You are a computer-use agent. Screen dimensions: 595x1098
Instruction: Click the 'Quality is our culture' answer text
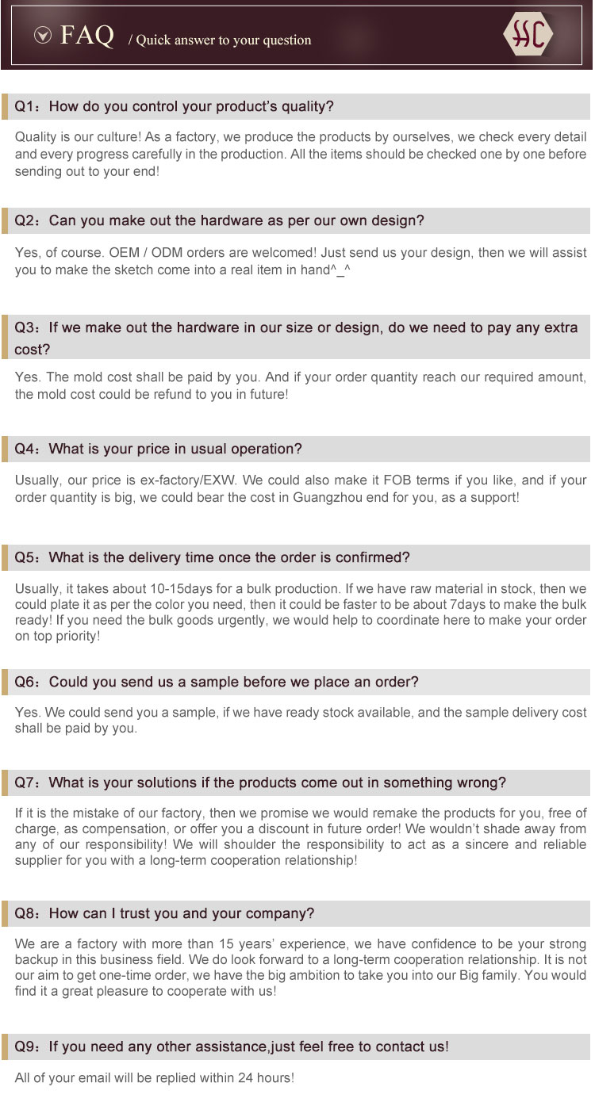click(x=300, y=154)
